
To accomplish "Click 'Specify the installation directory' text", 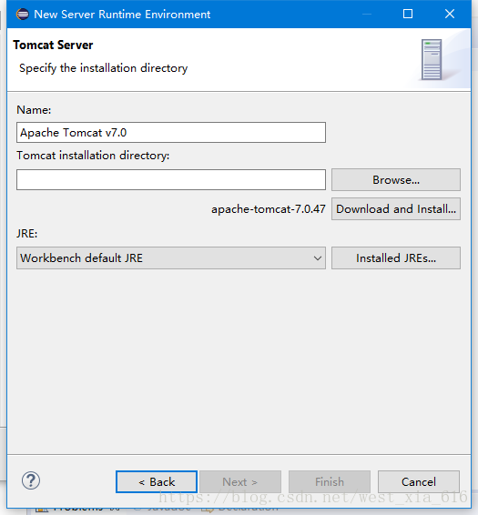I will (103, 68).
